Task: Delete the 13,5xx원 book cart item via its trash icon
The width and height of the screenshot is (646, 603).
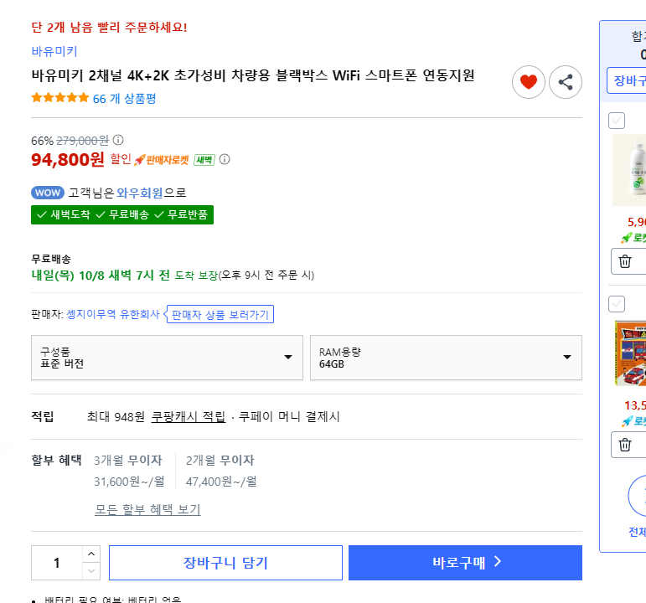Action: pyautogui.click(x=625, y=445)
